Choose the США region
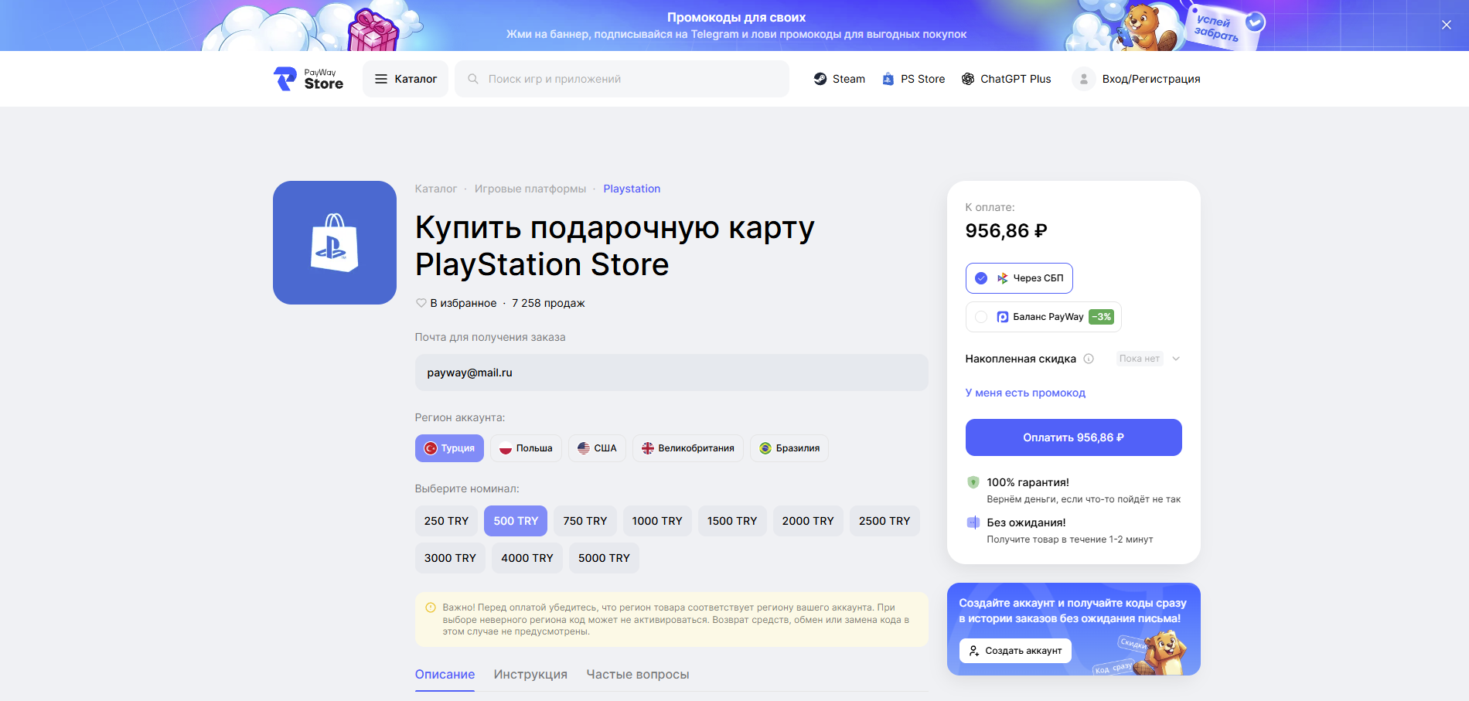The width and height of the screenshot is (1469, 701). [x=597, y=448]
